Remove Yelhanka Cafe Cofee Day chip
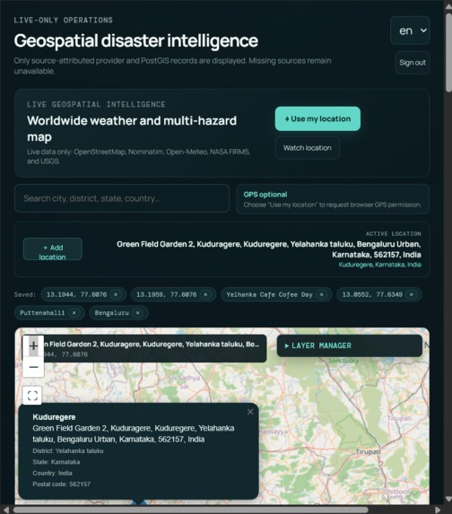 pos(322,294)
